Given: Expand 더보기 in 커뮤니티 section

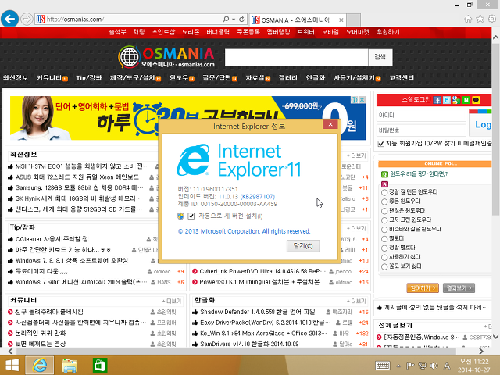Looking at the screenshot, I should pos(172,301).
